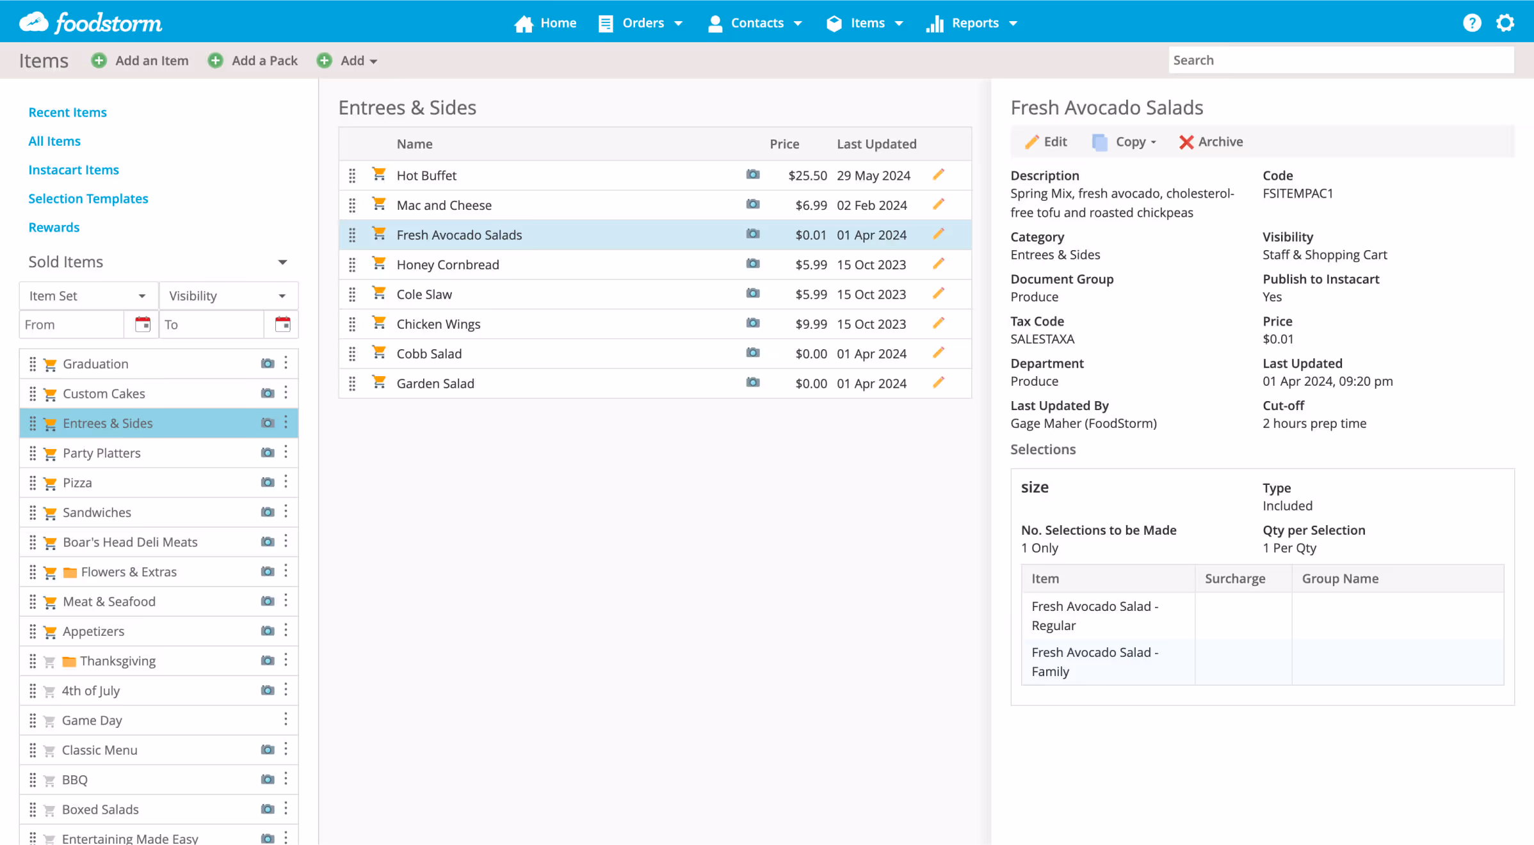1534x845 pixels.
Task: Open the From date calendar picker
Action: point(141,324)
